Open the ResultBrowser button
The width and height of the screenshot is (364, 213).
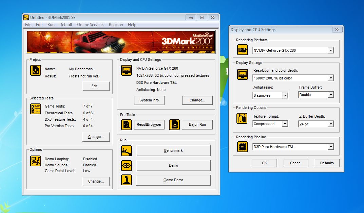tap(149, 124)
